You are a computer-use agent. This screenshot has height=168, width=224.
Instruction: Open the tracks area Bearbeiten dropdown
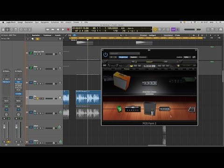coord(36,35)
